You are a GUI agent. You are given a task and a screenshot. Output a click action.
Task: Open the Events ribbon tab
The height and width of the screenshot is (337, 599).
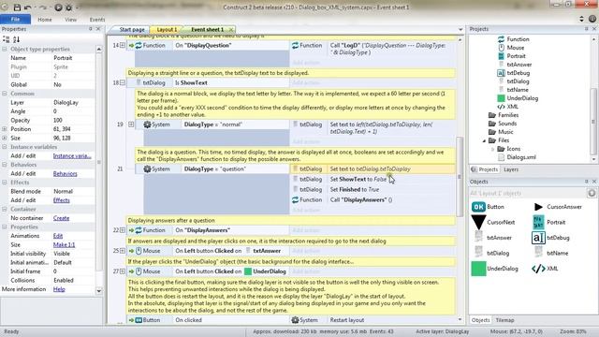pyautogui.click(x=97, y=20)
